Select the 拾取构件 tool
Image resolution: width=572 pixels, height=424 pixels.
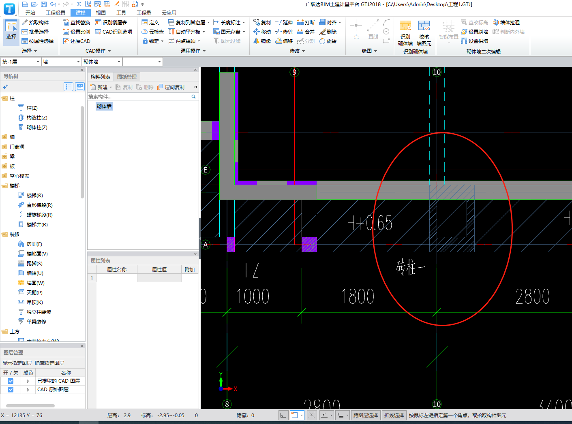click(x=35, y=22)
